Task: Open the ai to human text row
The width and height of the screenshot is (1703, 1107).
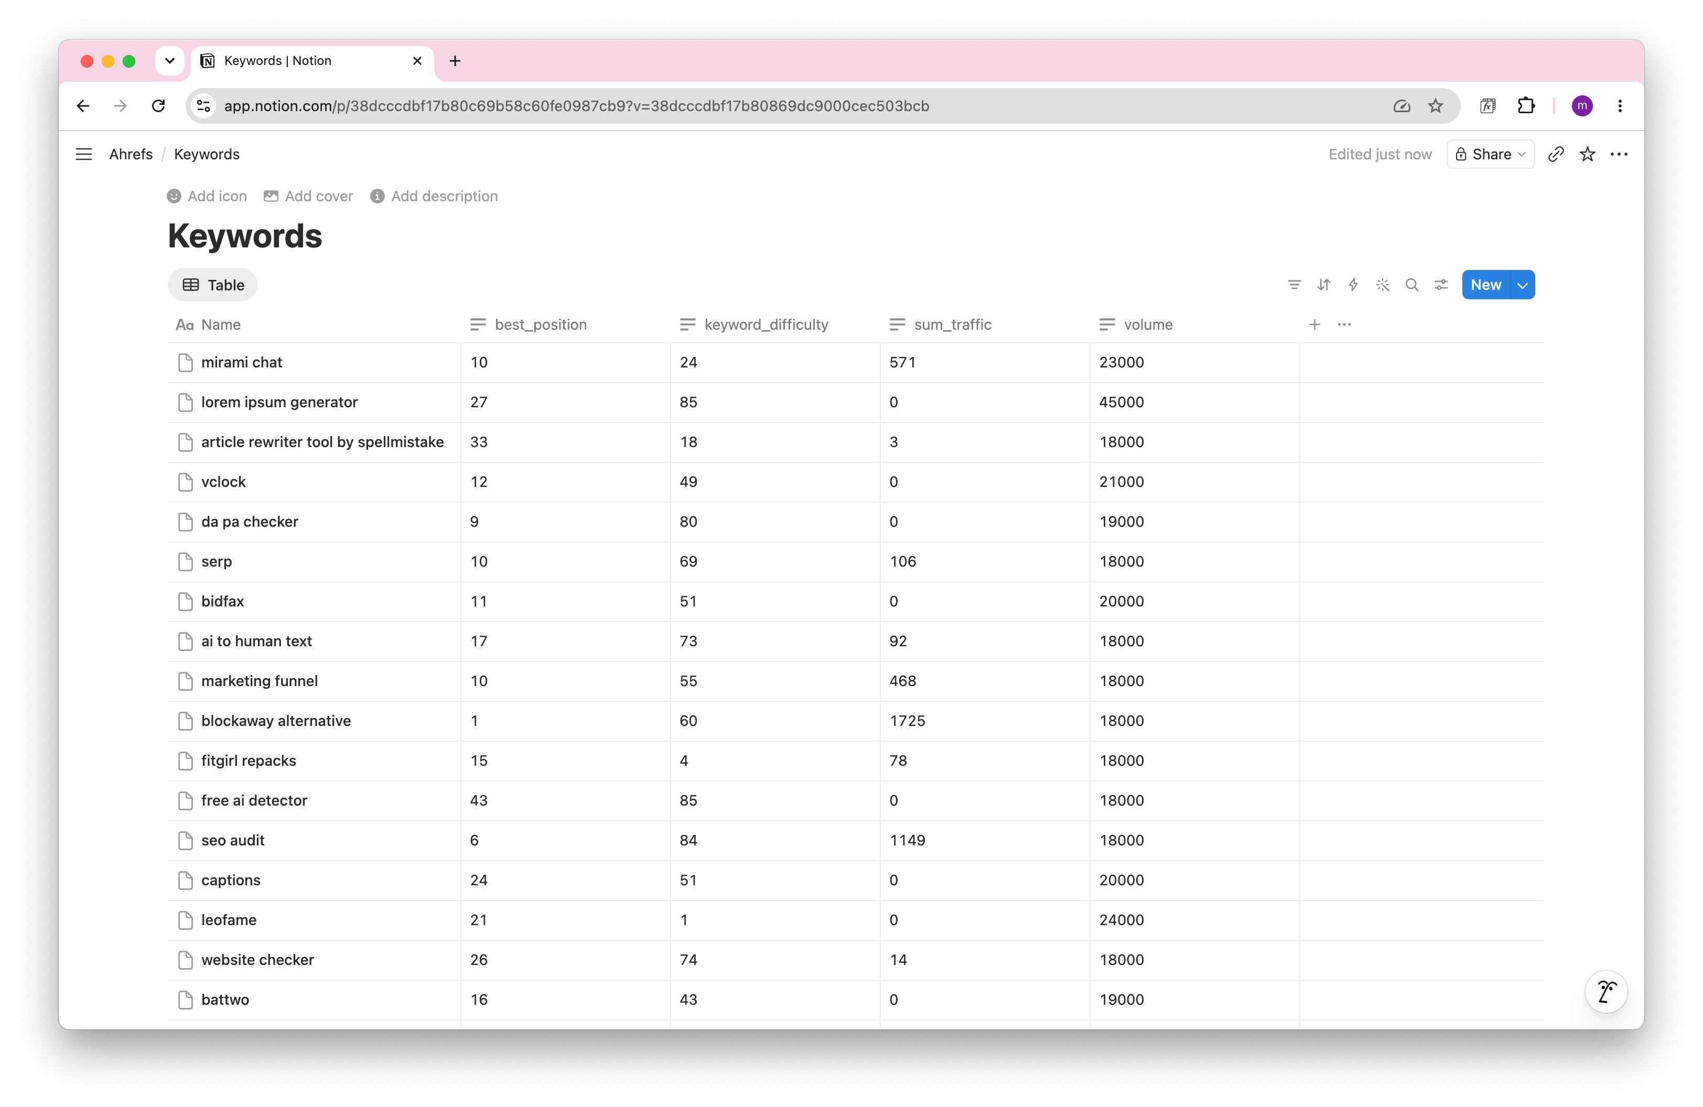Action: coord(256,642)
